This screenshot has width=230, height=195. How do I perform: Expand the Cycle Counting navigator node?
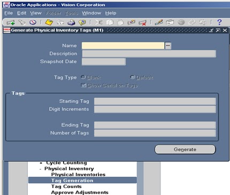pyautogui.click(x=41, y=163)
